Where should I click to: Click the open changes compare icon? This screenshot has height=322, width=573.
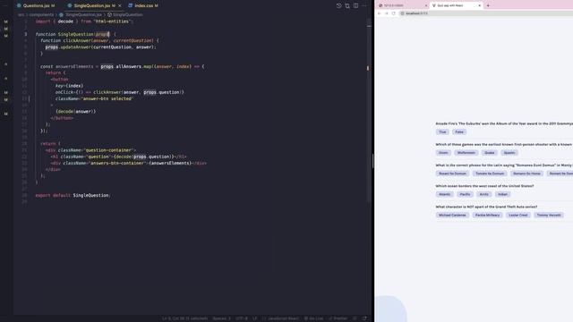[347, 6]
